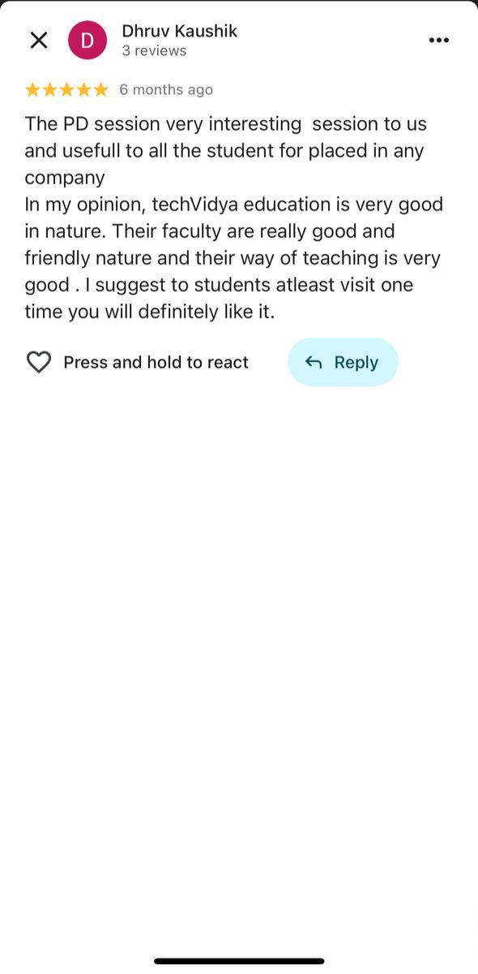View the reviewer's 3 reviews
This screenshot has width=478, height=974.
154,50
